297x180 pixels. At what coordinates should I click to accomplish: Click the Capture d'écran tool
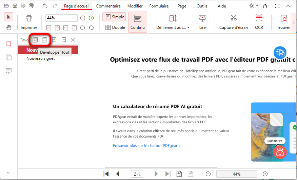coord(234,22)
